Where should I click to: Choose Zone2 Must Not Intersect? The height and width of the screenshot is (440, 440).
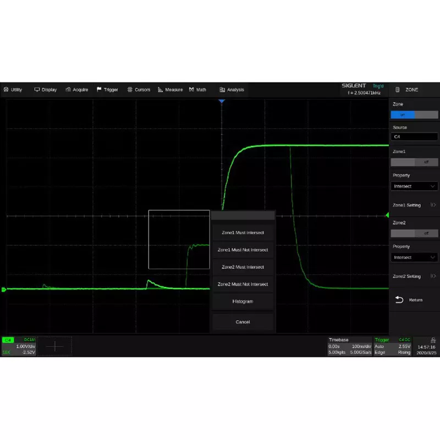(x=243, y=284)
